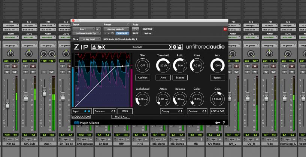Click the MUTE ALL button

click(x=121, y=117)
